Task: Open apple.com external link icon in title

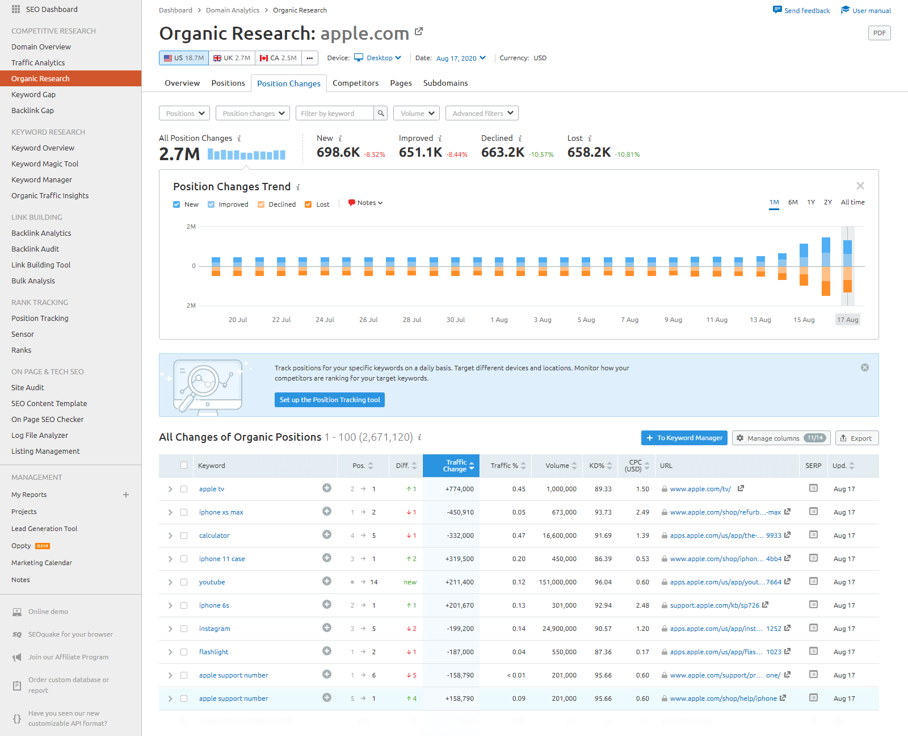Action: tap(419, 31)
